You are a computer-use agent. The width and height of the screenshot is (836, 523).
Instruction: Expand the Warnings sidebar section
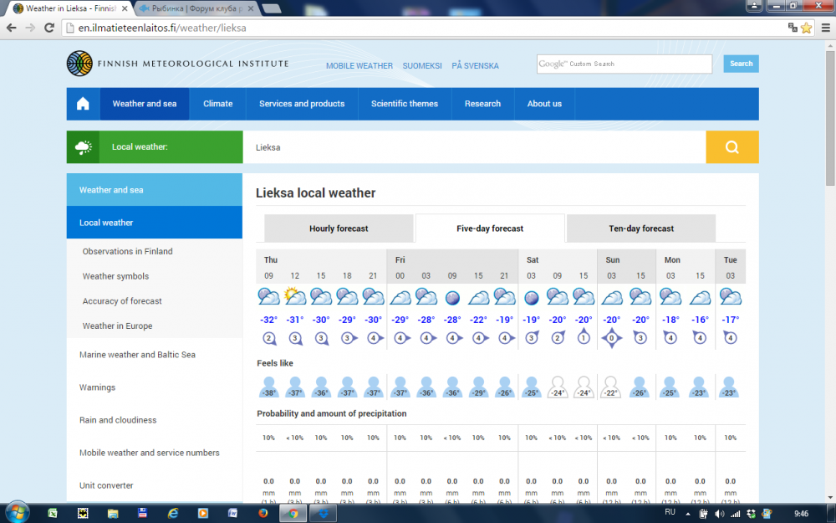pos(98,387)
